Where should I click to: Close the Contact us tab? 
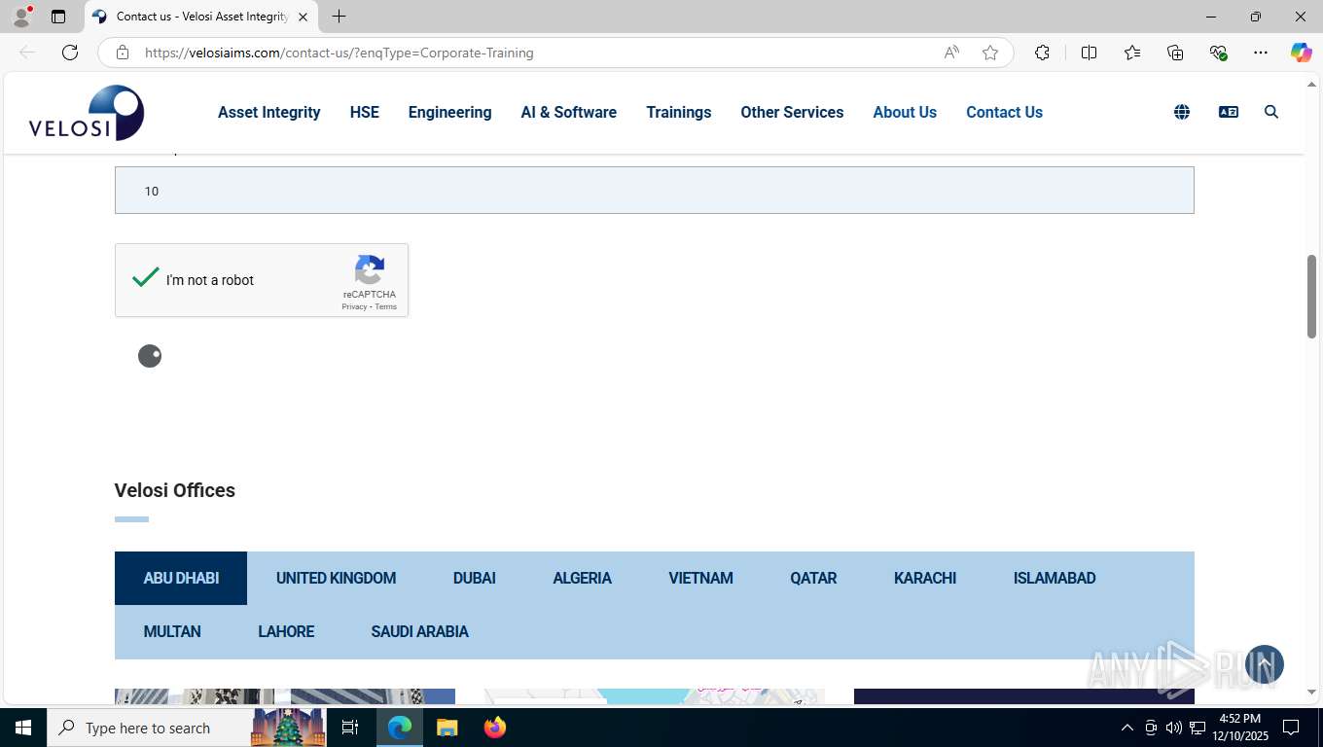303,17
